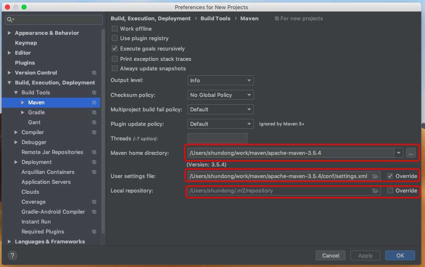Click folder icon in User settings file field
This screenshot has width=425, height=267.
(375, 176)
